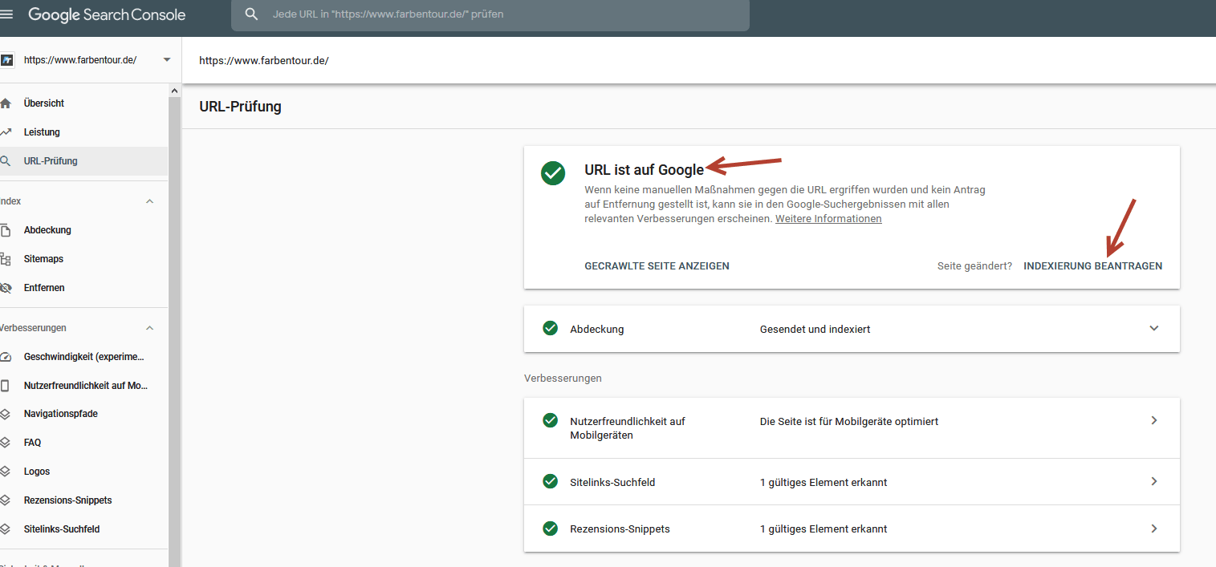
Task: Click the inspected URL text https://www.farbentour.de/ below the search bar
Action: point(264,60)
